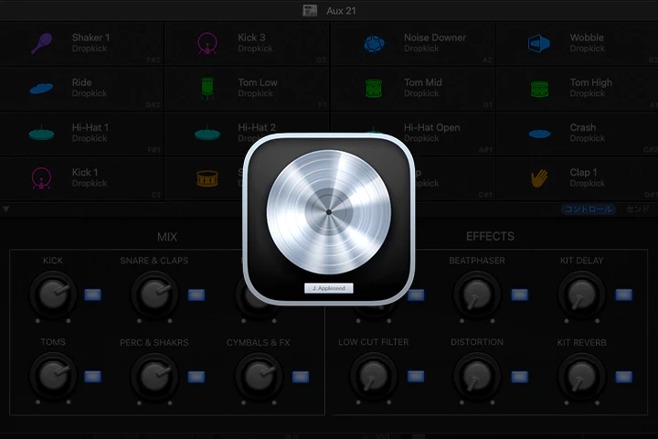Select the Crash cymbal icon

[539, 134]
